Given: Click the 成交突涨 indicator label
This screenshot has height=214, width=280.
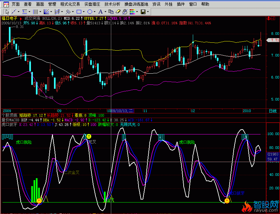Looking at the screenshot, I should point(32,18).
